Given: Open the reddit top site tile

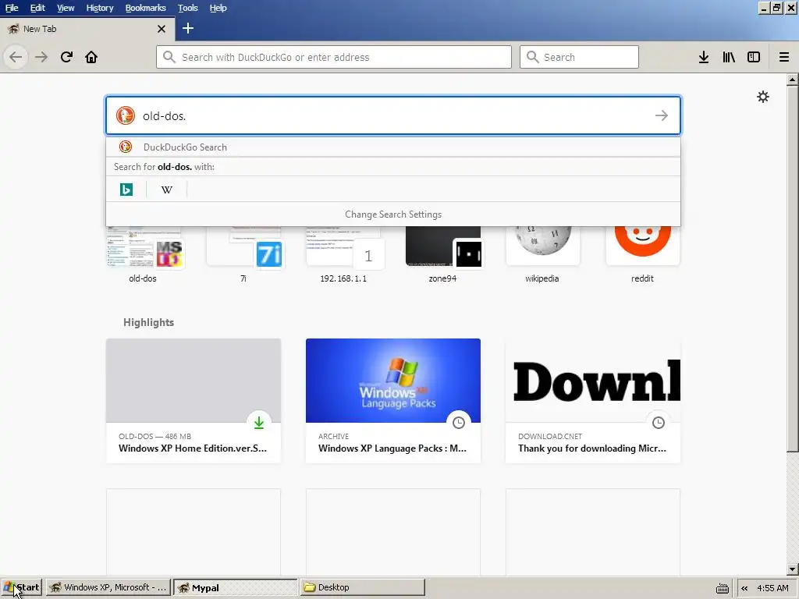Looking at the screenshot, I should click(643, 255).
